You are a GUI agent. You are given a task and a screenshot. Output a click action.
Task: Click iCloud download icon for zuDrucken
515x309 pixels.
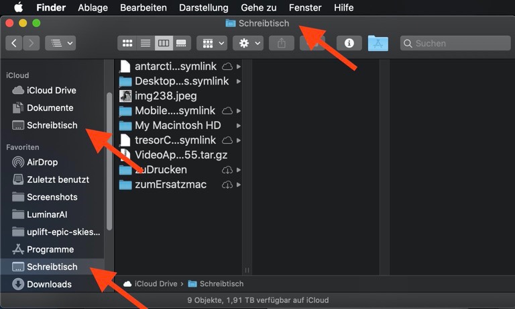pyautogui.click(x=227, y=170)
